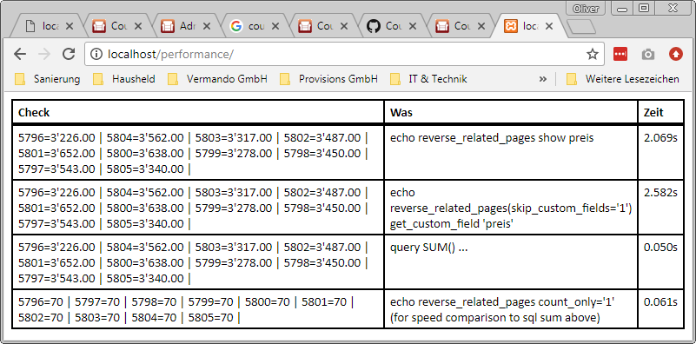Open the Sanierung bookmark folder
Screen dimensions: 696x344
click(x=47, y=79)
